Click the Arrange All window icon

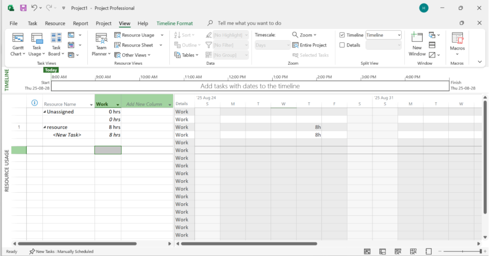(x=432, y=45)
